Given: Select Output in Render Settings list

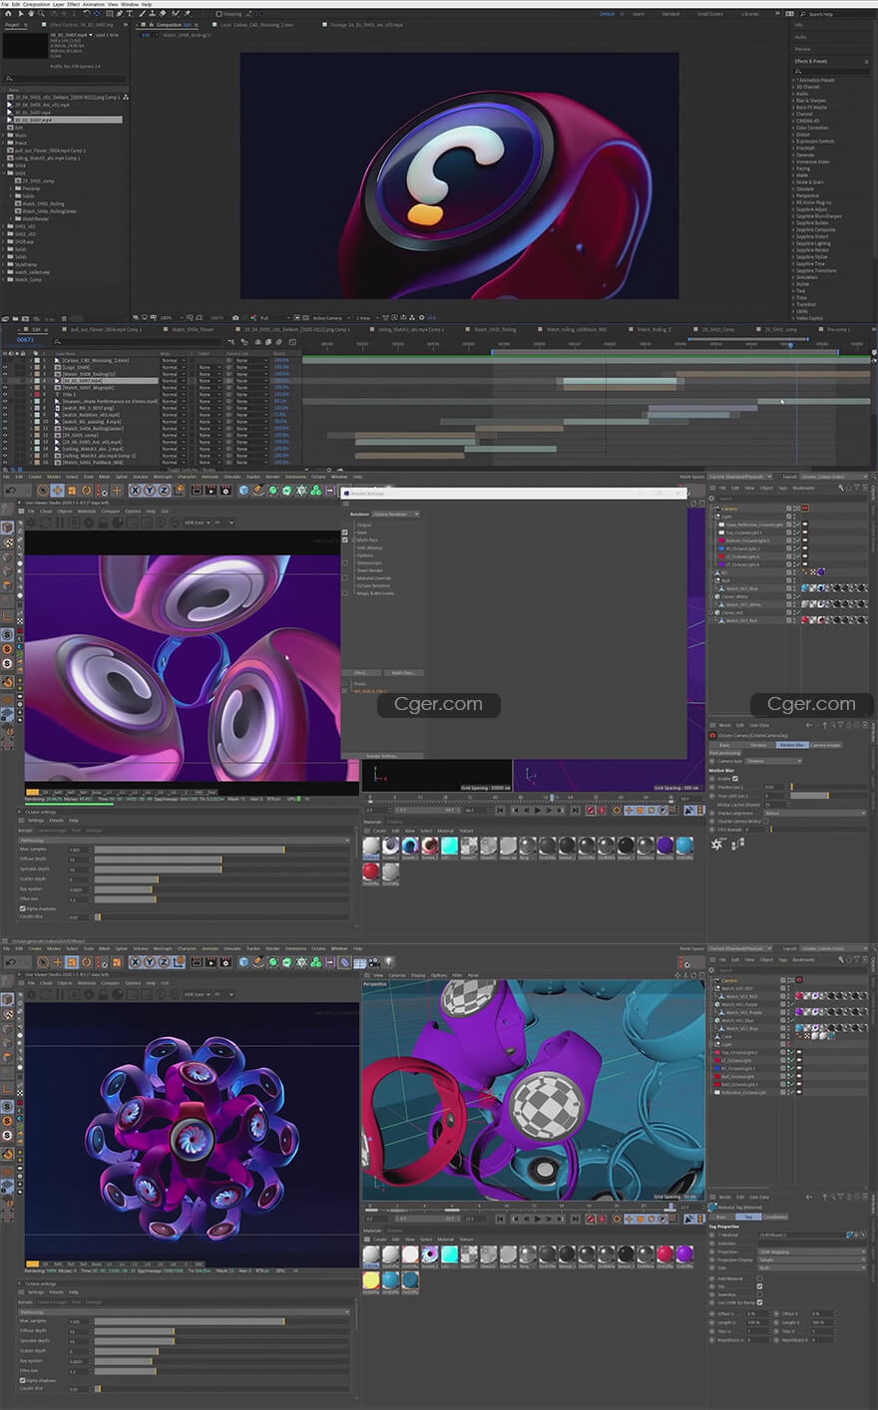Looking at the screenshot, I should 364,525.
